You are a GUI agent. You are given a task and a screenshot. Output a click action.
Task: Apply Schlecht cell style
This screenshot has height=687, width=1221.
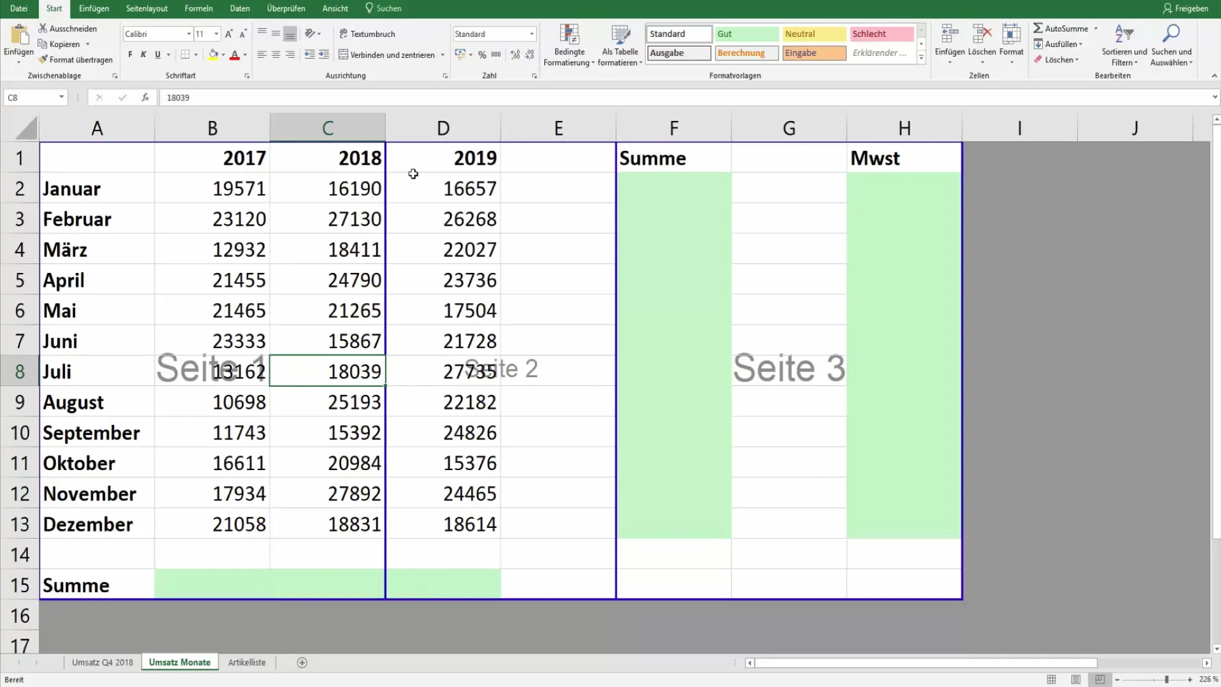coord(881,34)
